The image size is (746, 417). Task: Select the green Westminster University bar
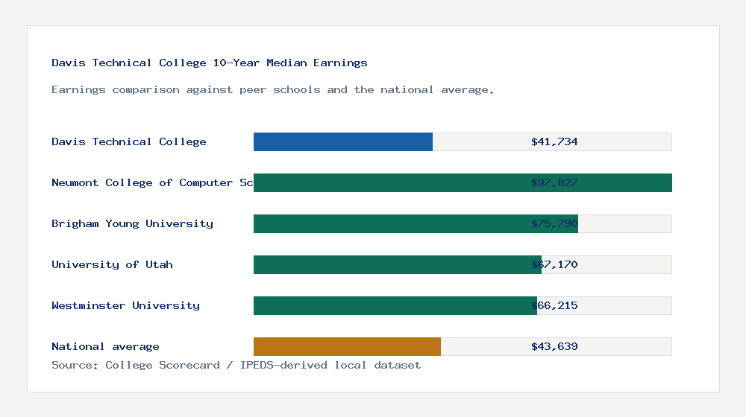point(395,305)
